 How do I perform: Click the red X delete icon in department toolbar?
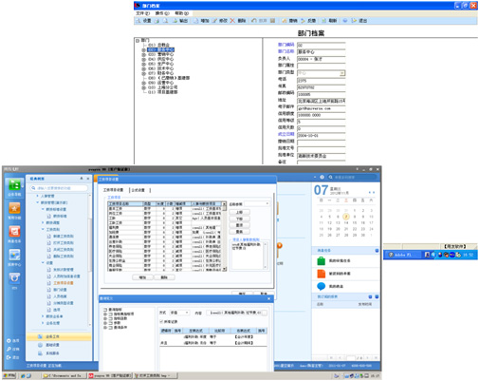pyautogui.click(x=232, y=21)
